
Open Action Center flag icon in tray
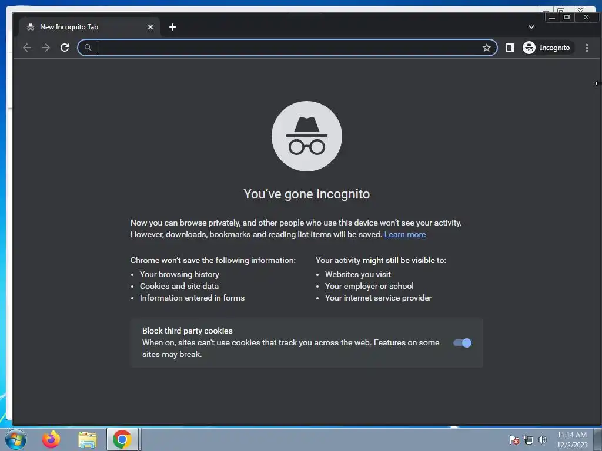tap(514, 440)
